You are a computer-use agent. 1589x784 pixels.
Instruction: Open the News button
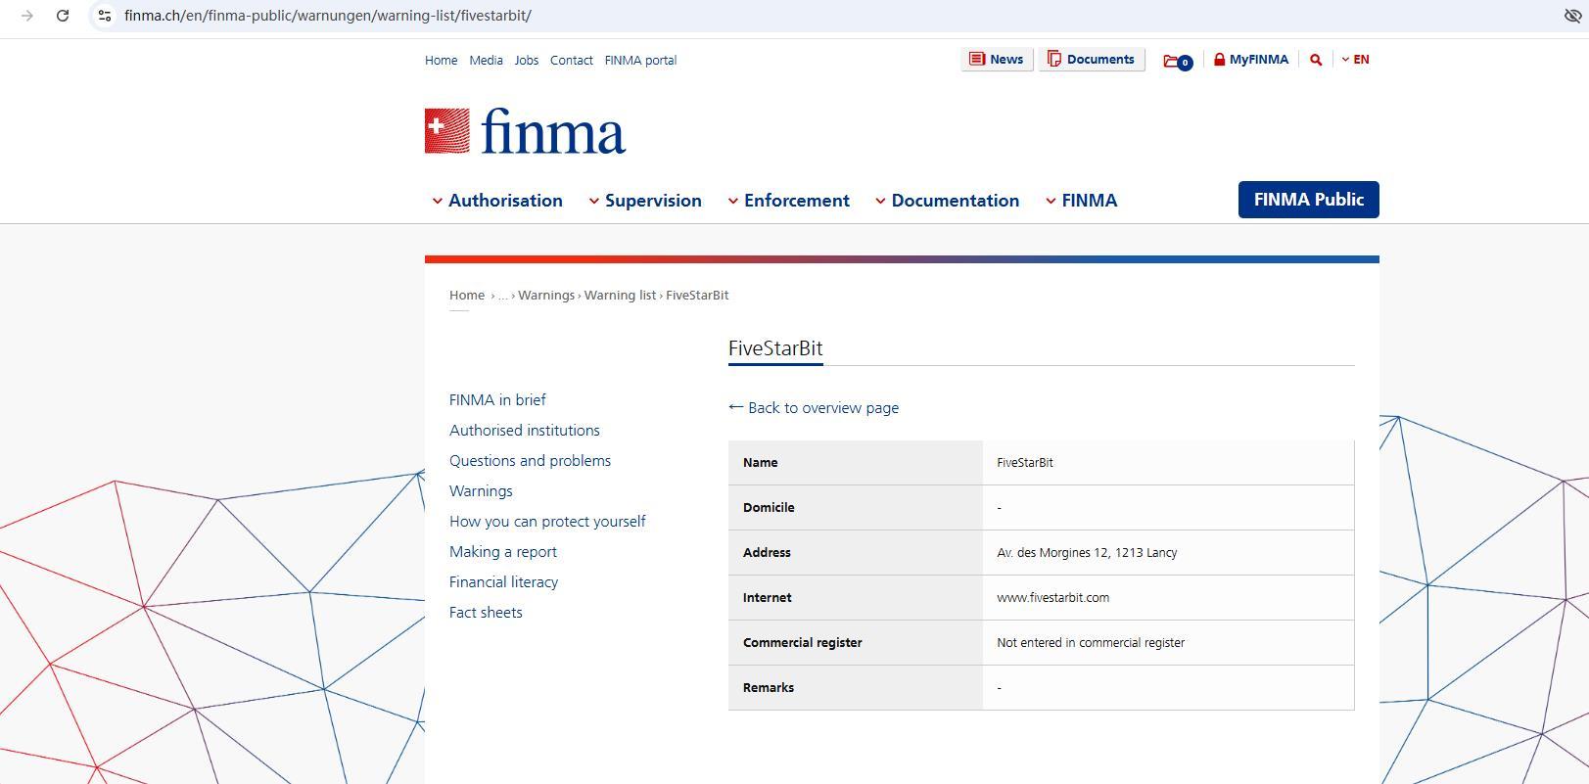[997, 60]
